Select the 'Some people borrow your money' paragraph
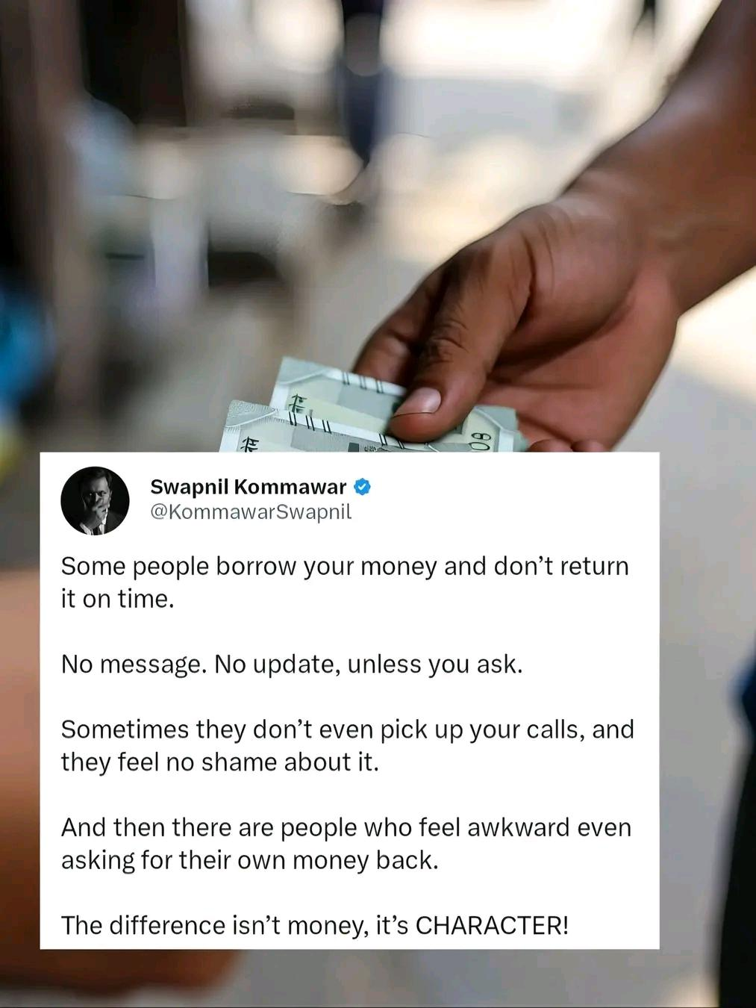 (345, 582)
